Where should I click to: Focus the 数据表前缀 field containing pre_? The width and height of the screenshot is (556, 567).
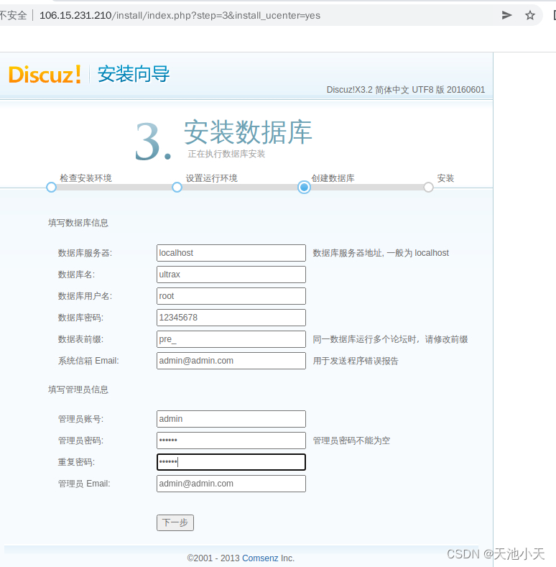click(x=231, y=339)
